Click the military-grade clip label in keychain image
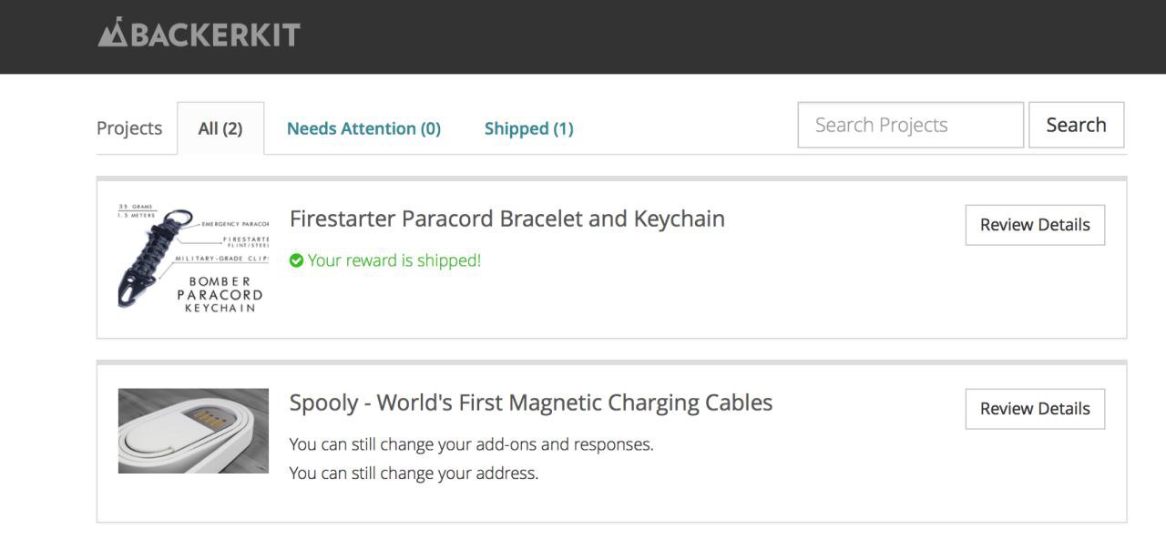The width and height of the screenshot is (1166, 560). point(221,259)
